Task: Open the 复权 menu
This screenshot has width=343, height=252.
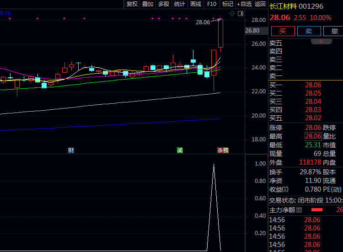Action: (132, 4)
